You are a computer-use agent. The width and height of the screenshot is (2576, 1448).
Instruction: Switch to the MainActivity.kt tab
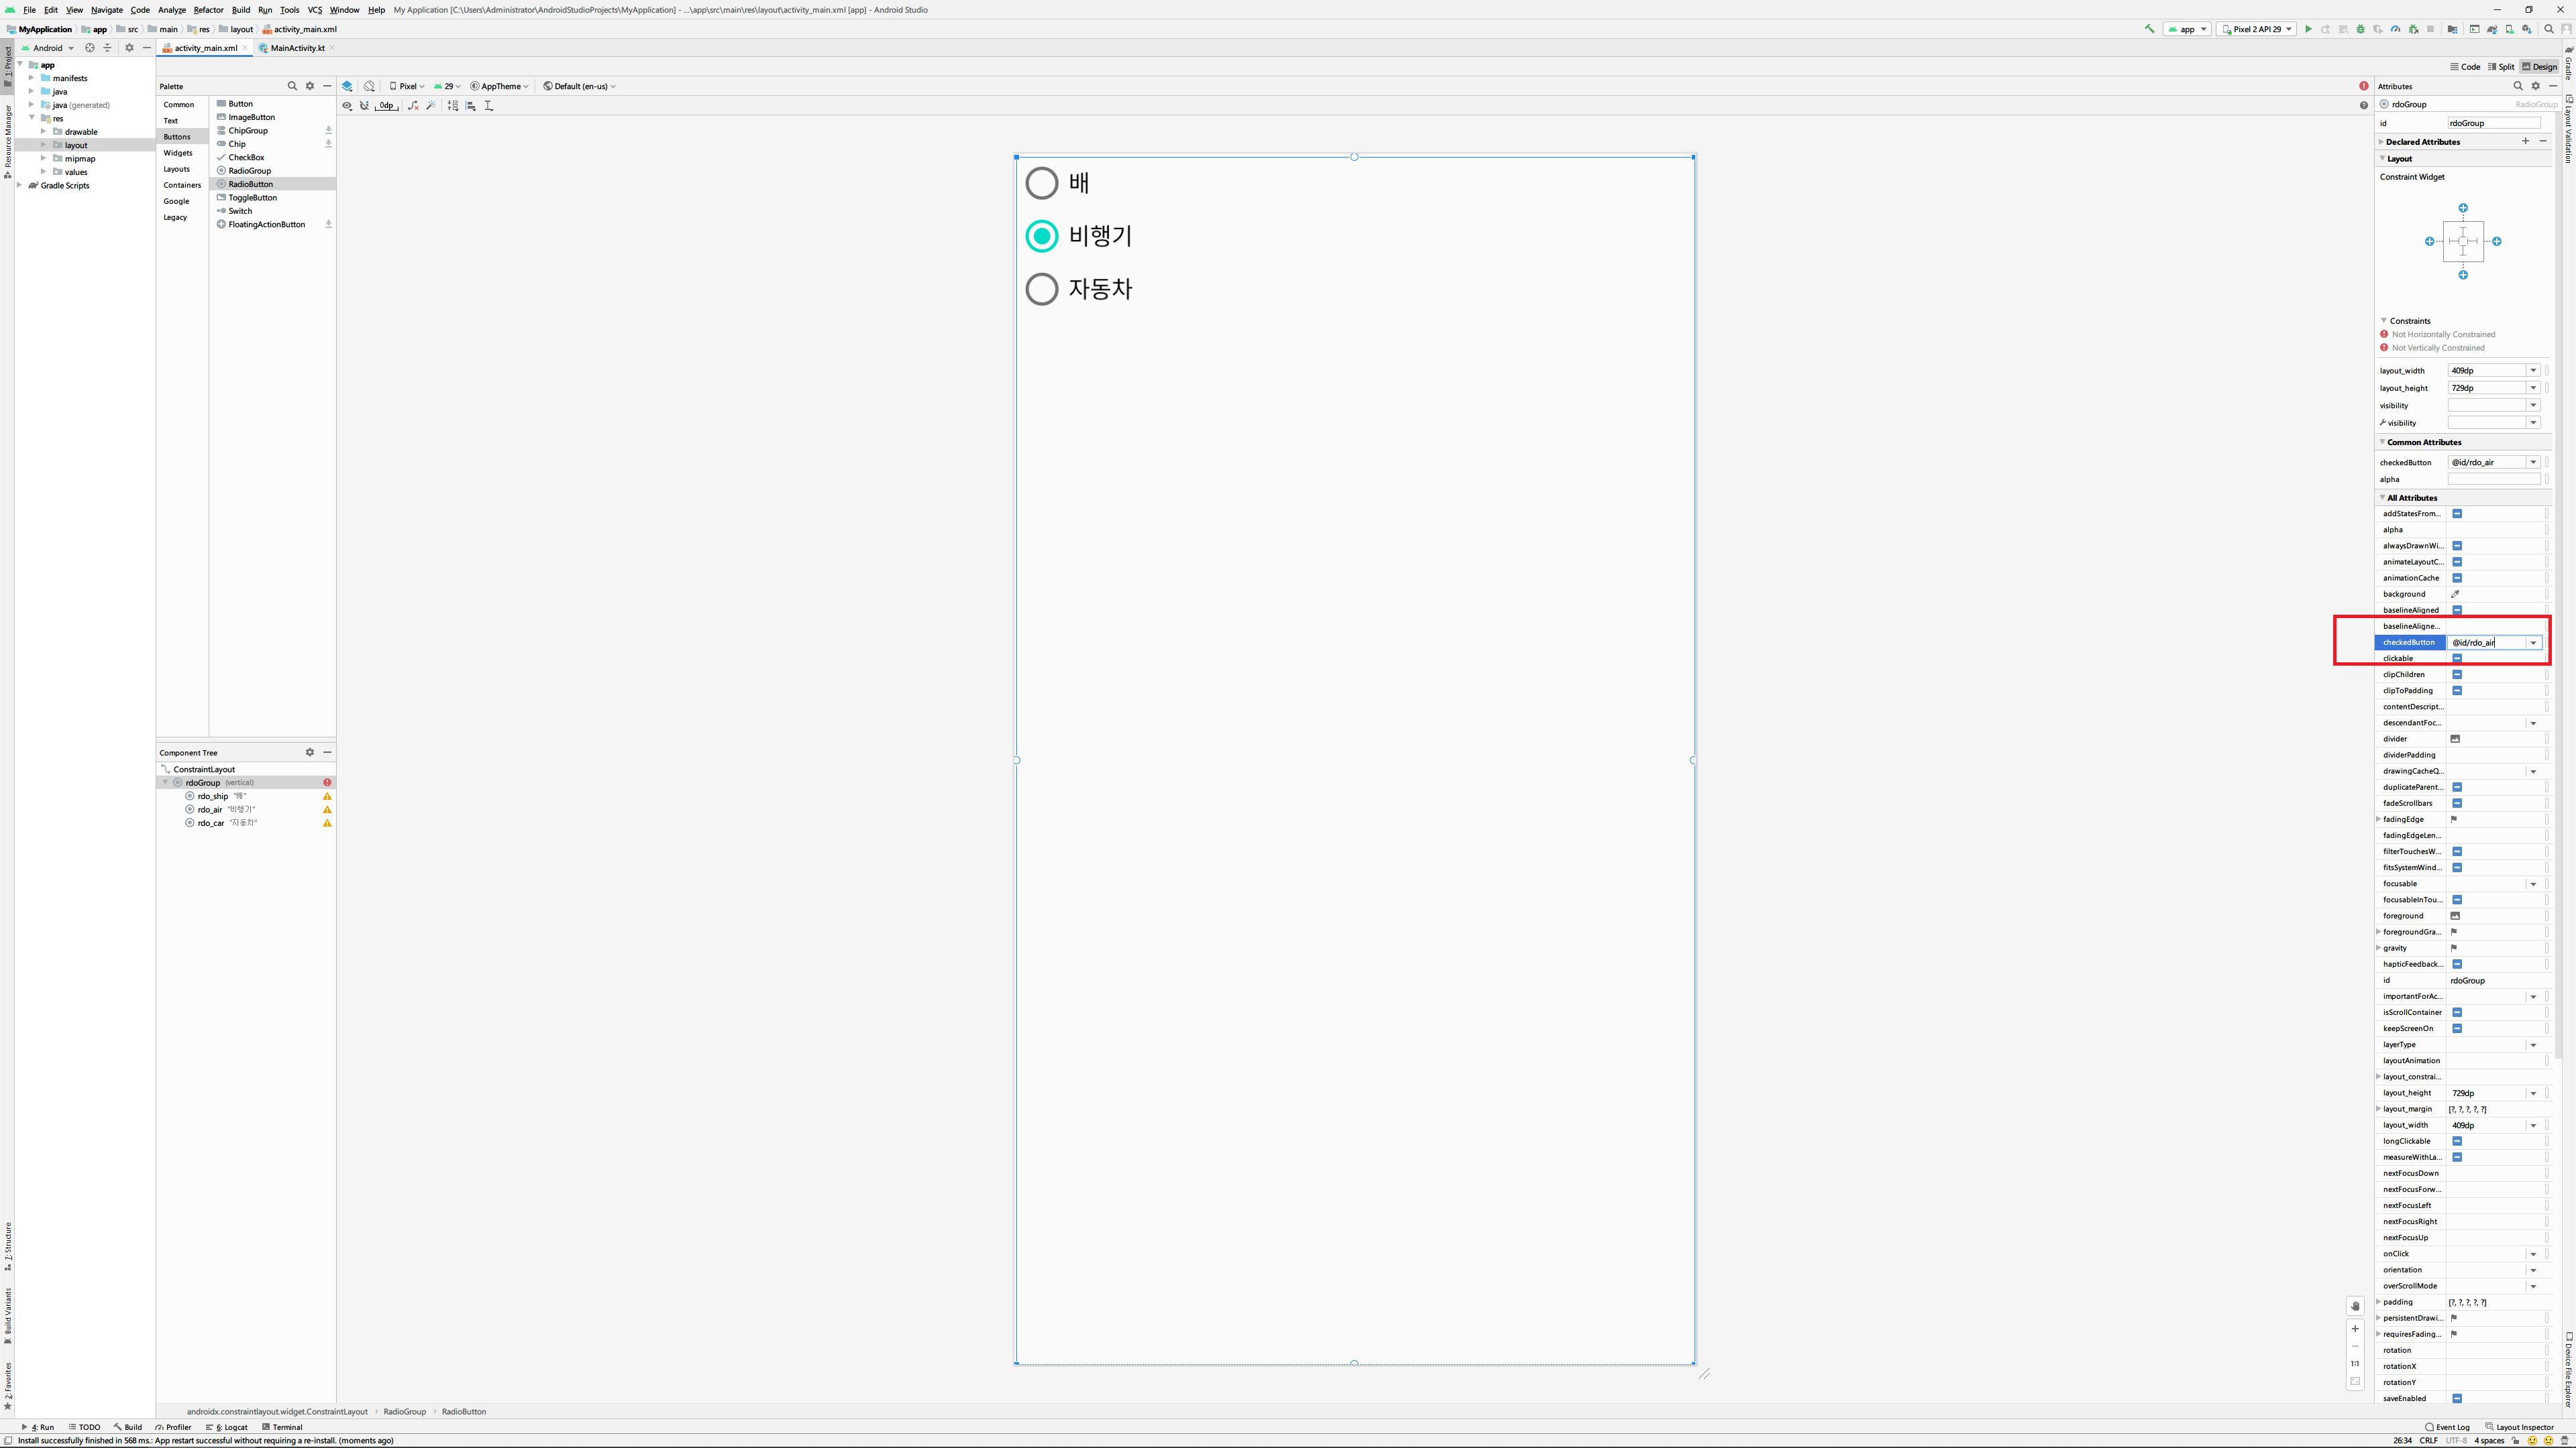[297, 48]
